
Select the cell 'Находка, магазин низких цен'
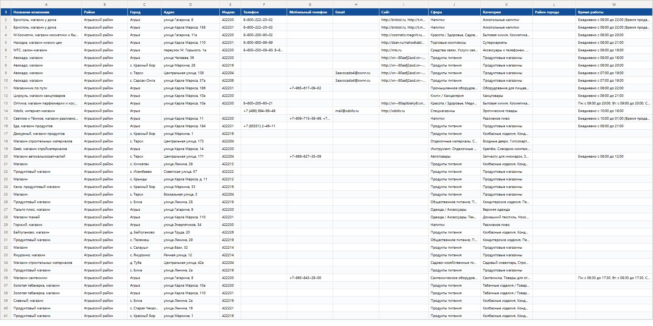pos(46,43)
